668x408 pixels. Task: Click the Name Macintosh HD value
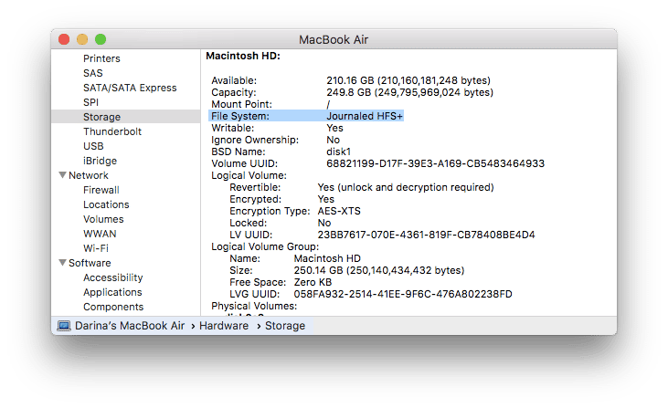pyautogui.click(x=327, y=258)
